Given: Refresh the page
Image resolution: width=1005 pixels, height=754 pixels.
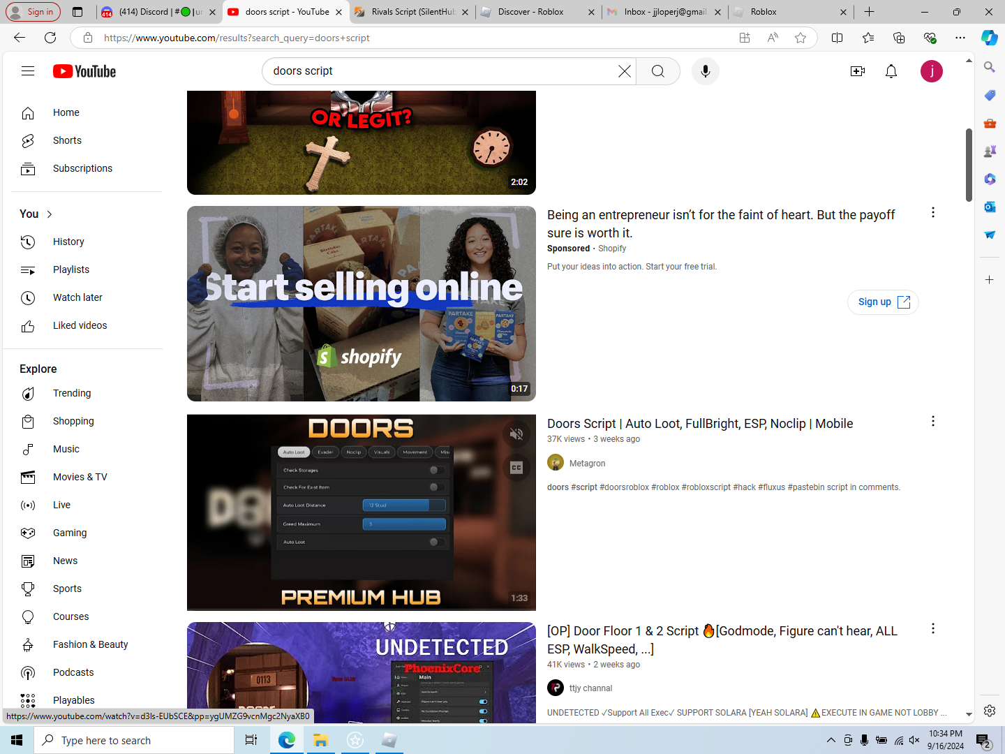Looking at the screenshot, I should point(50,38).
